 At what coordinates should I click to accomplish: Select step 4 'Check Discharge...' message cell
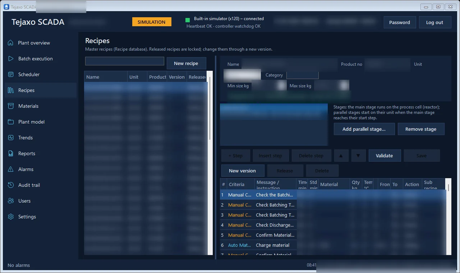click(x=275, y=225)
